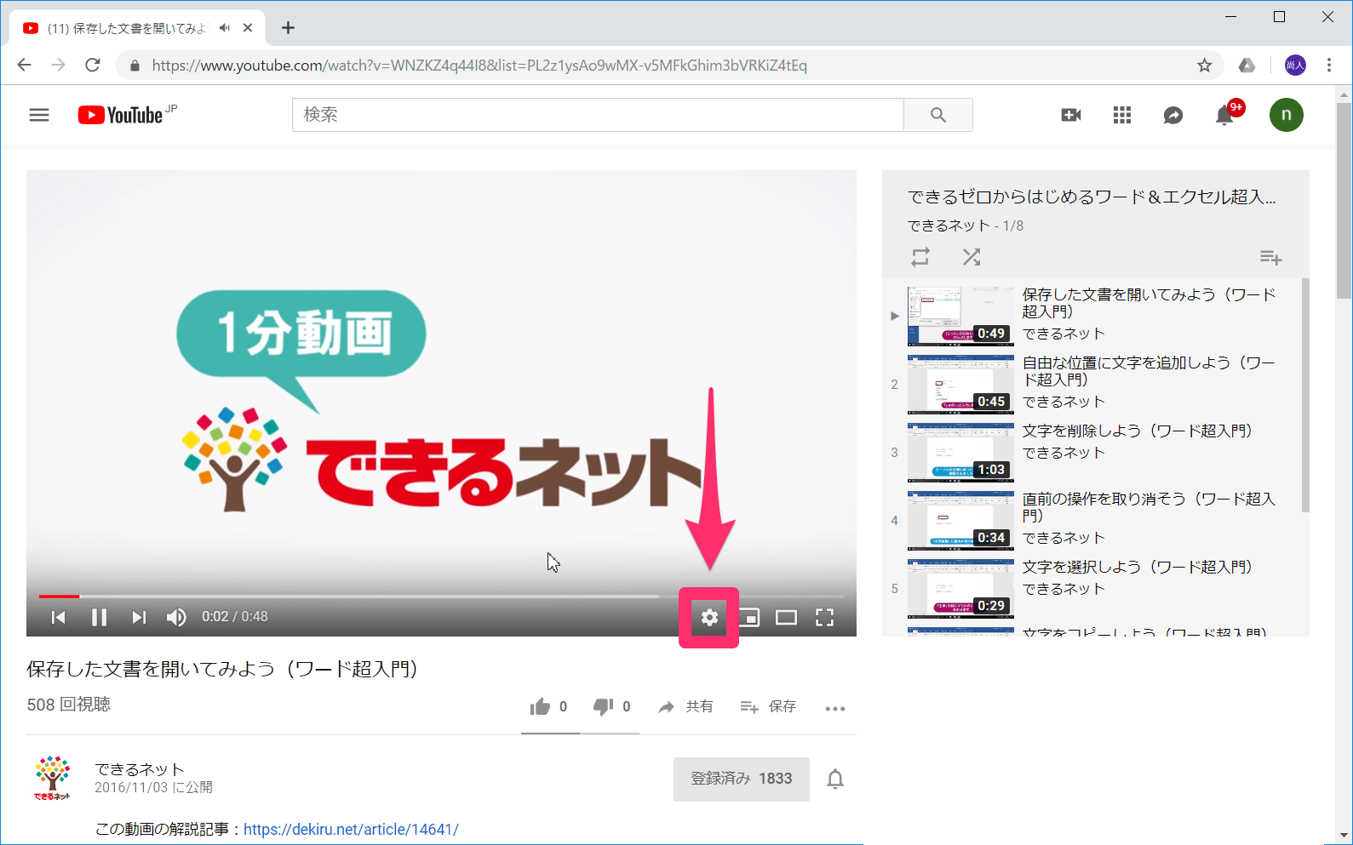1353x845 pixels.
Task: Toggle playlist loop
Action: click(x=920, y=257)
